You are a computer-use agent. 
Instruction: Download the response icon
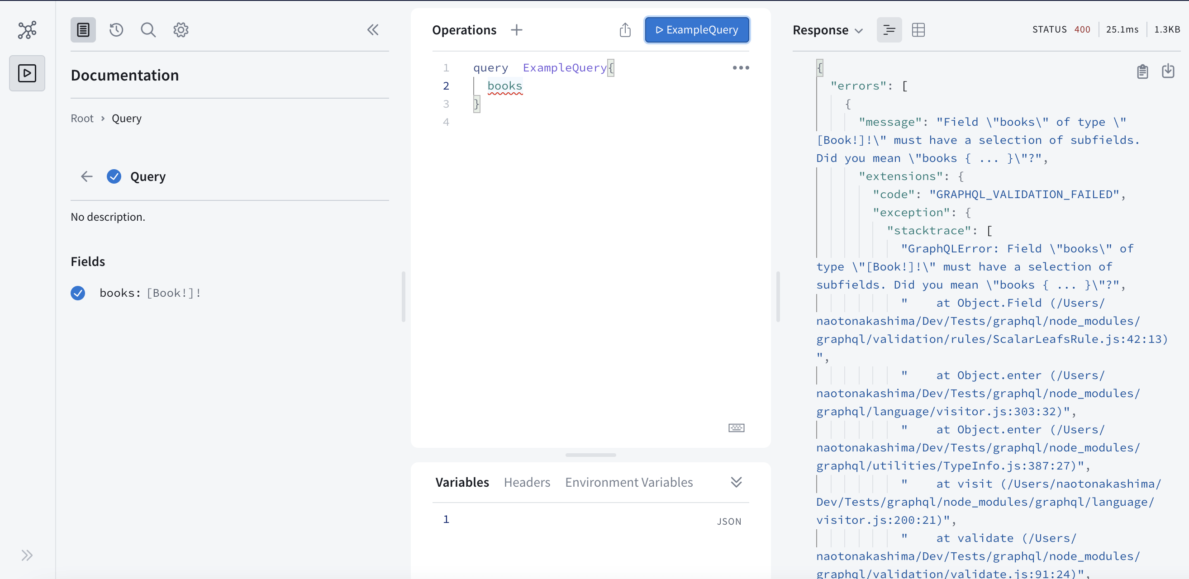pos(1168,71)
